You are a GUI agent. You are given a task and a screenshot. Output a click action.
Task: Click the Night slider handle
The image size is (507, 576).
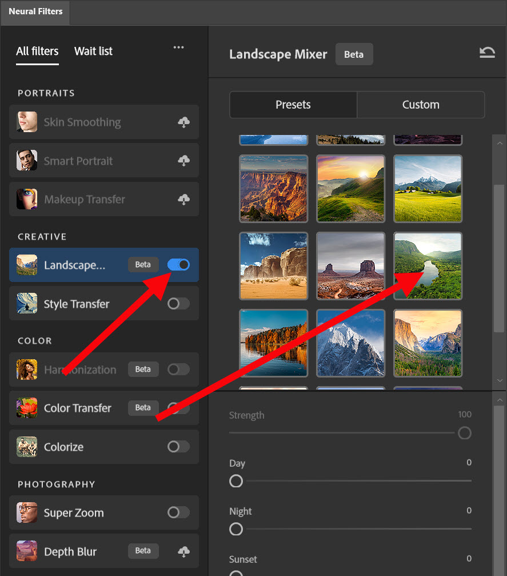point(236,529)
